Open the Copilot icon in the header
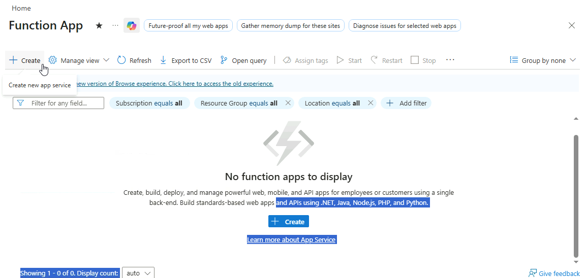The width and height of the screenshot is (586, 278). tap(132, 25)
